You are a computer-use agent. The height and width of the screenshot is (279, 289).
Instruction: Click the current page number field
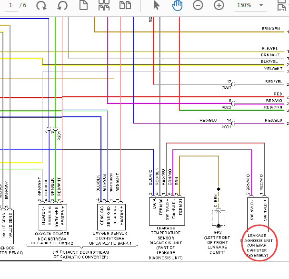tap(11, 6)
